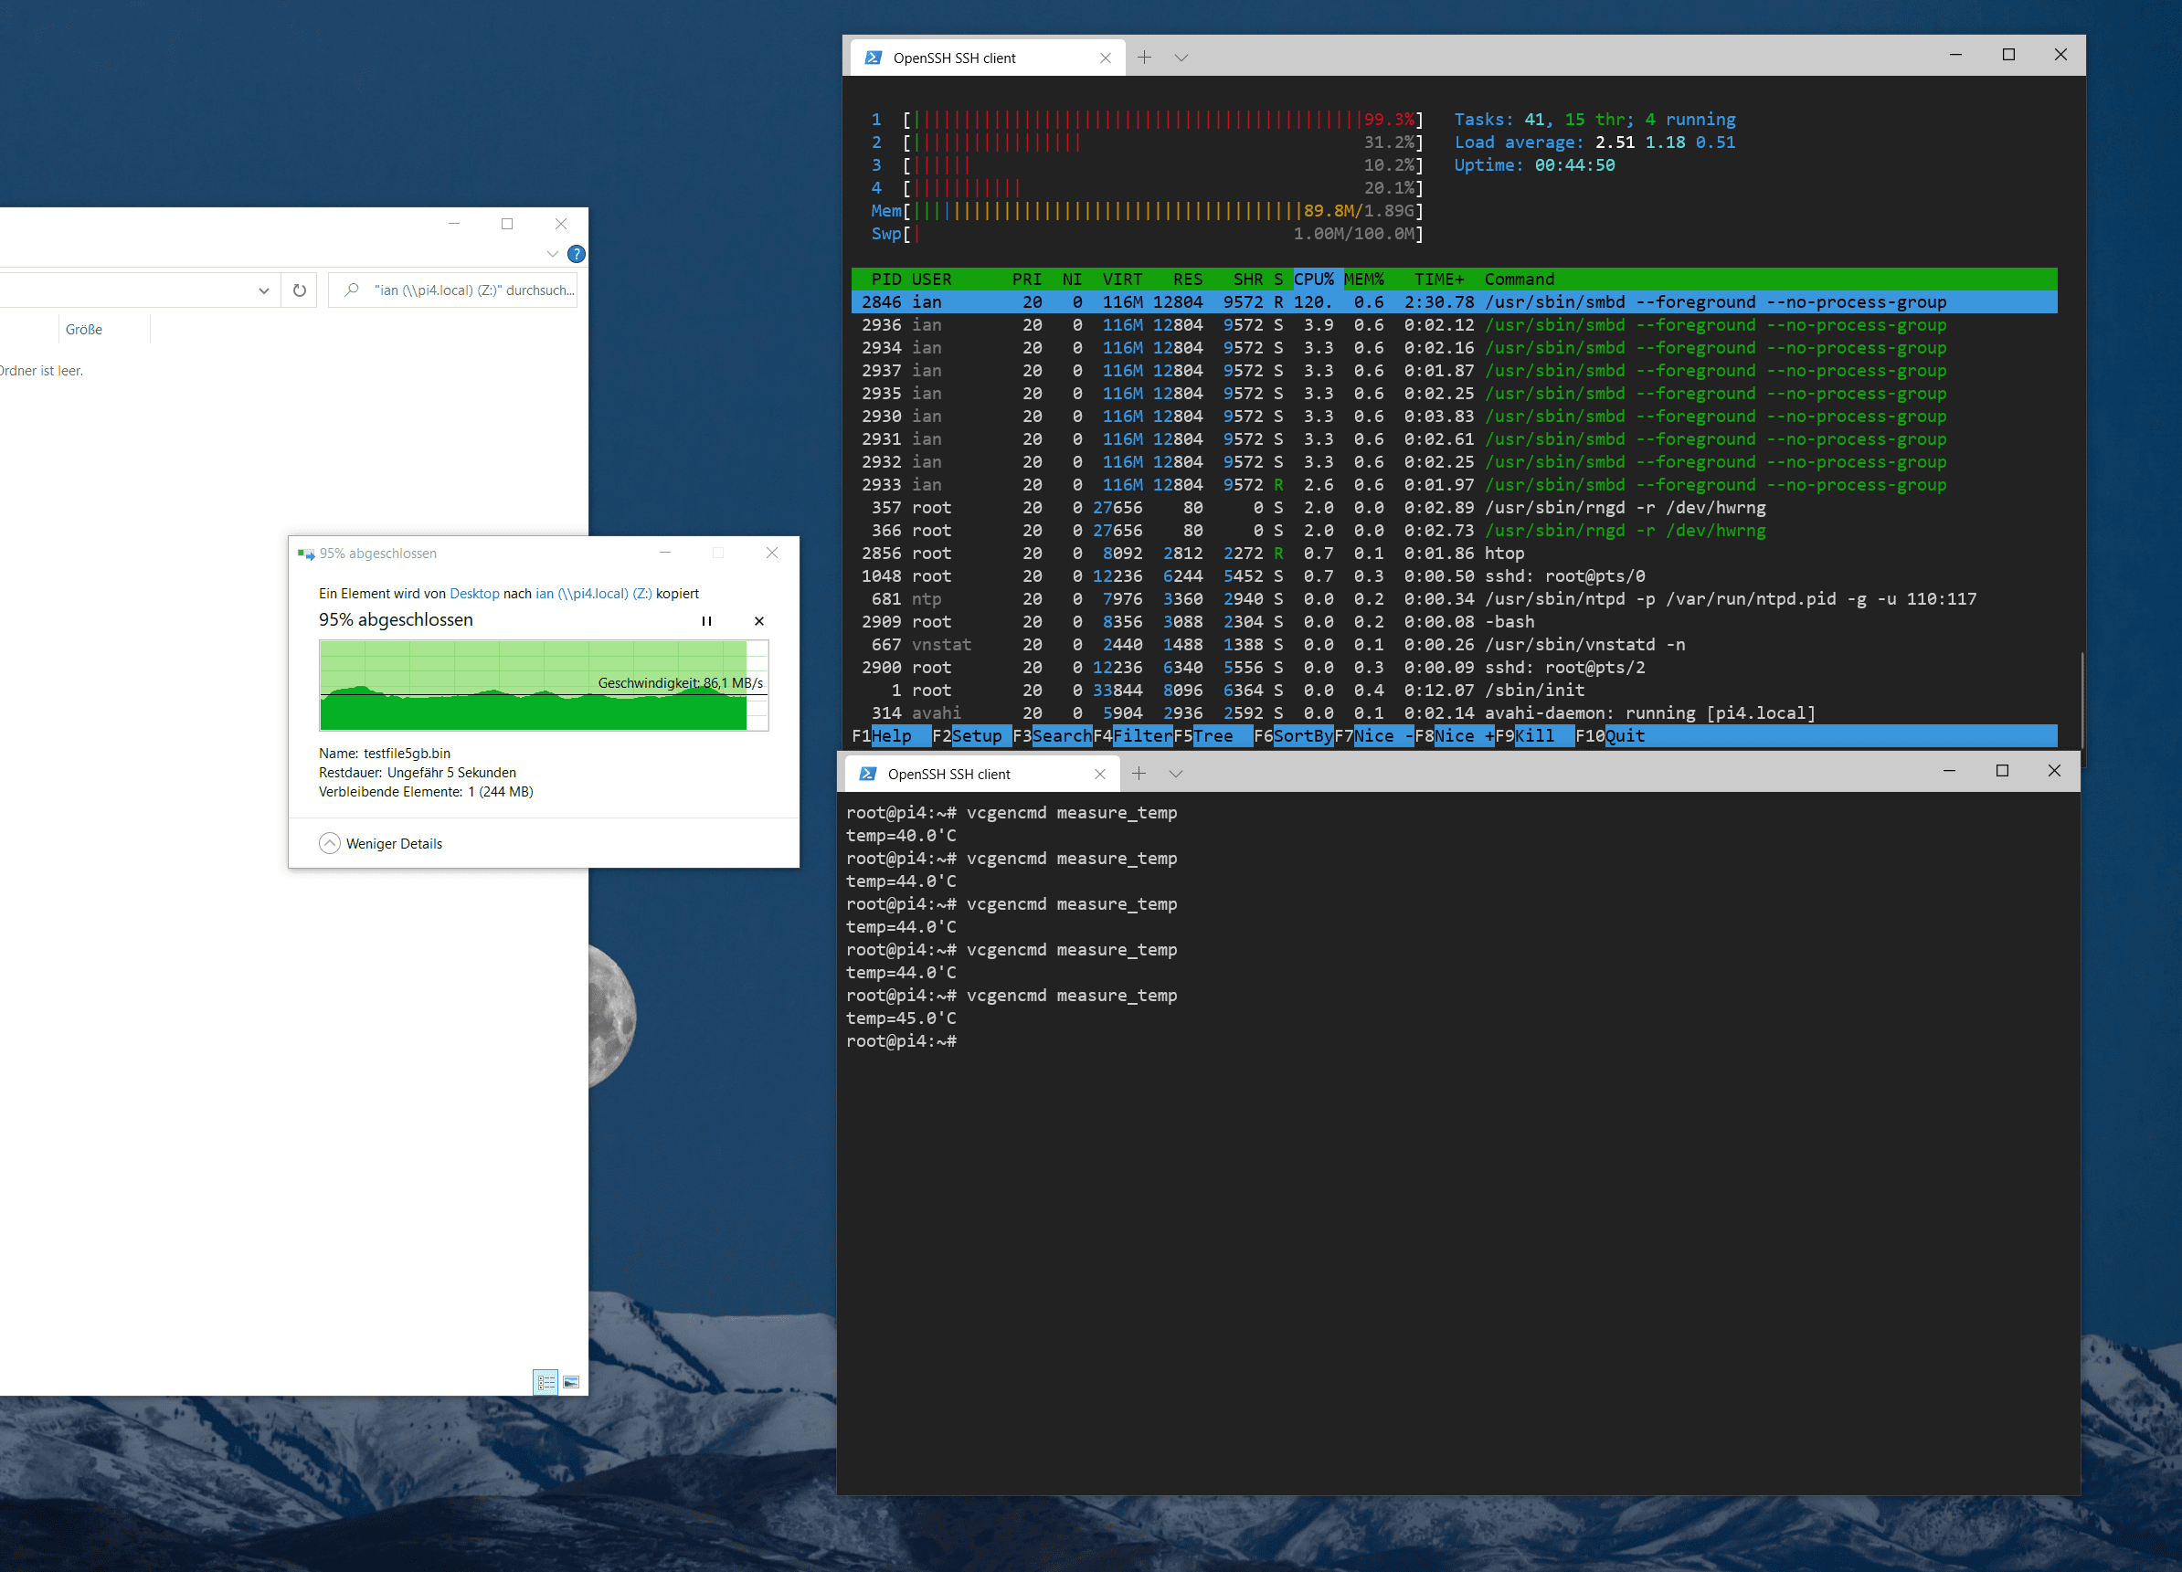Sort htop by the CPU% column header
2182x1572 pixels.
[x=1314, y=279]
